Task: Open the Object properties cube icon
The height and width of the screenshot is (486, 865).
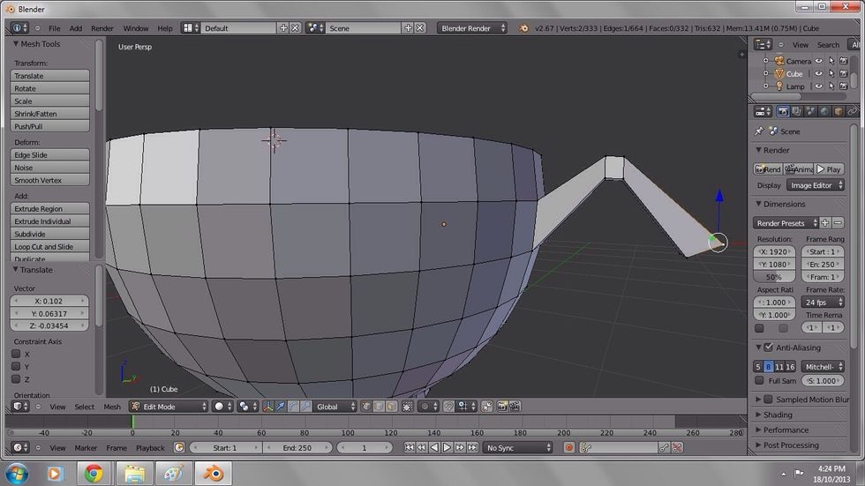Action: 839,112
